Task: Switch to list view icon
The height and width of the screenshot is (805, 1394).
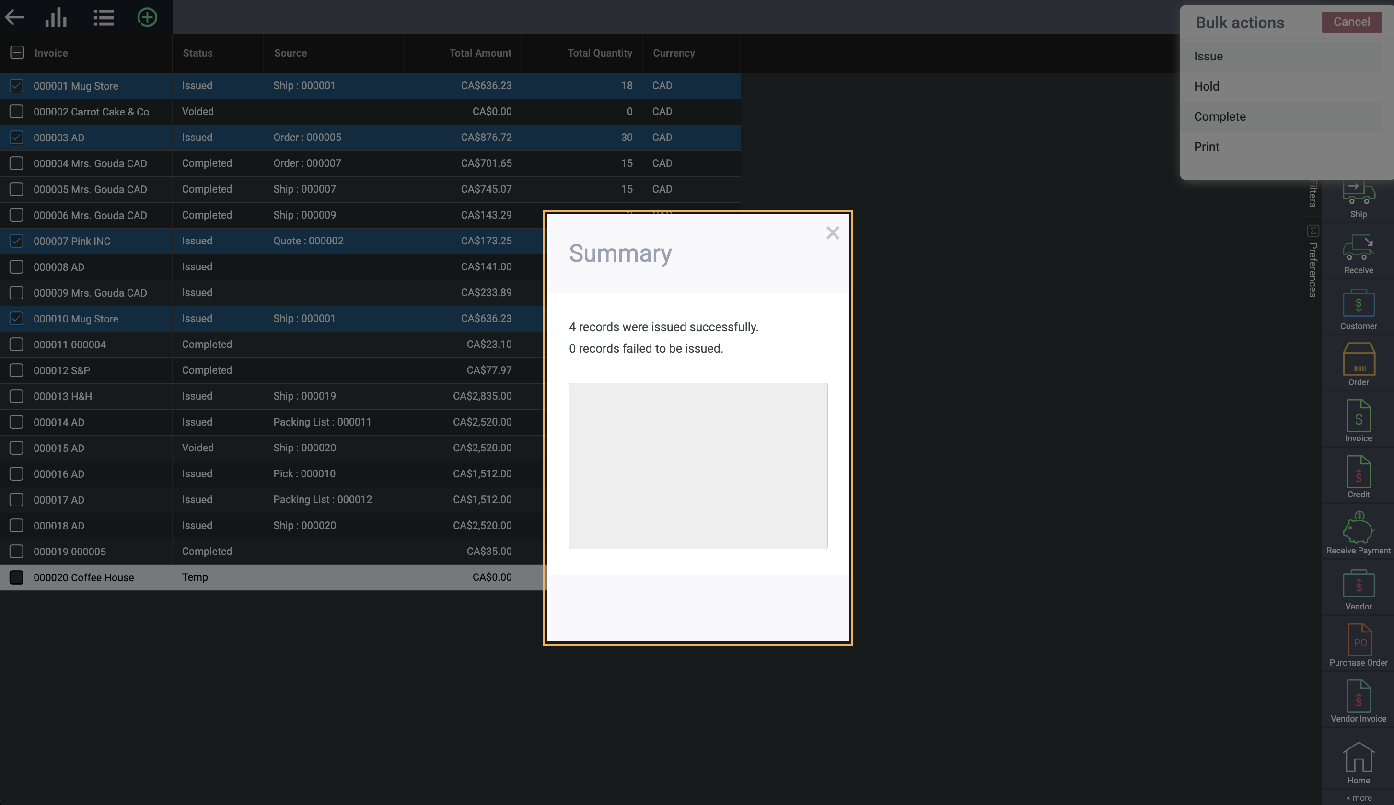Action: [104, 17]
